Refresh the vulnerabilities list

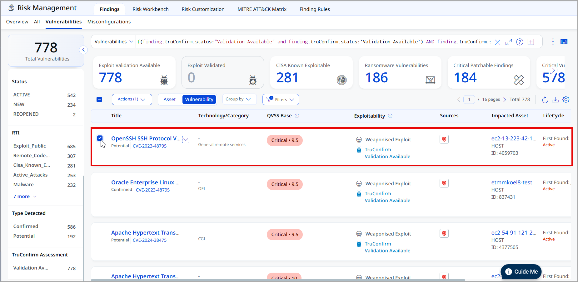coord(545,100)
